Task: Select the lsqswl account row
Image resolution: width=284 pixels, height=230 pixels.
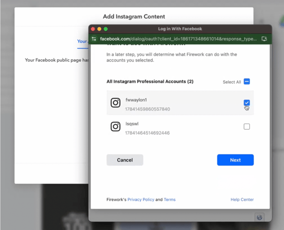Action: point(180,126)
